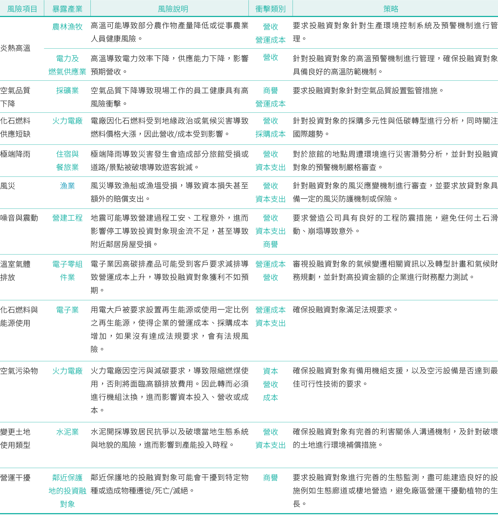Click the description 火力電廠因空污與減碳要求

click(x=169, y=390)
